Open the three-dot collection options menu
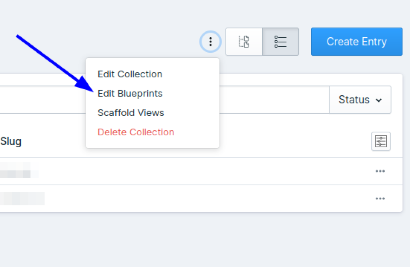410x267 pixels. click(210, 42)
